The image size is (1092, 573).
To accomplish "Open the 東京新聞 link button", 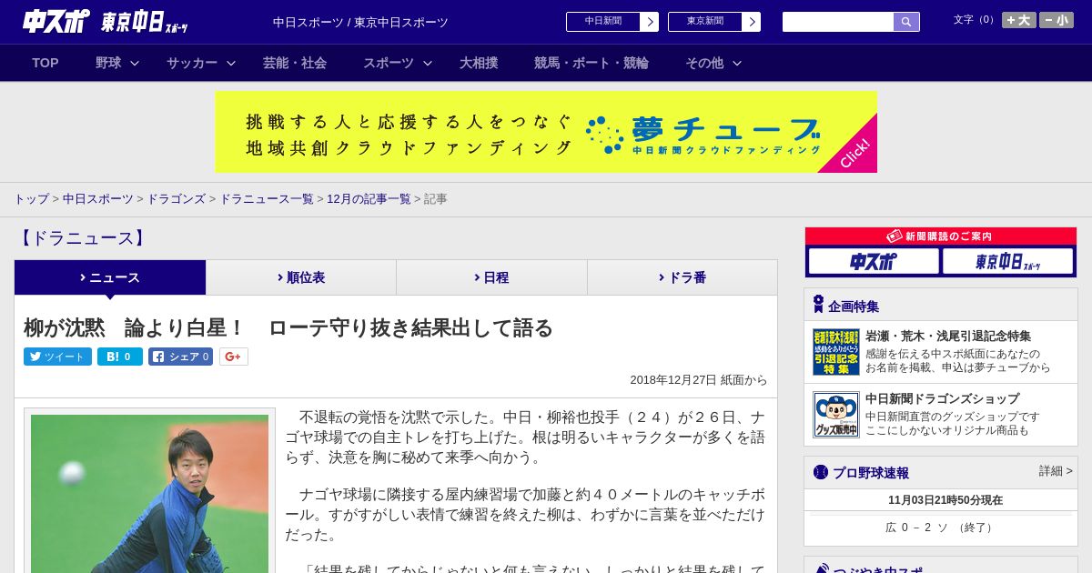I will (x=714, y=22).
